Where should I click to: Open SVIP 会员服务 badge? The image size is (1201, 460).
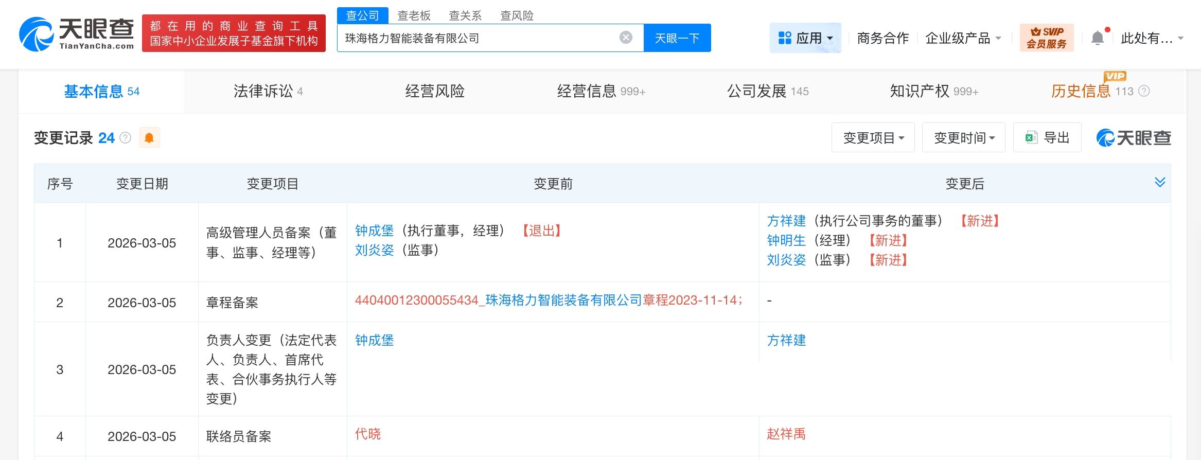tap(1046, 38)
